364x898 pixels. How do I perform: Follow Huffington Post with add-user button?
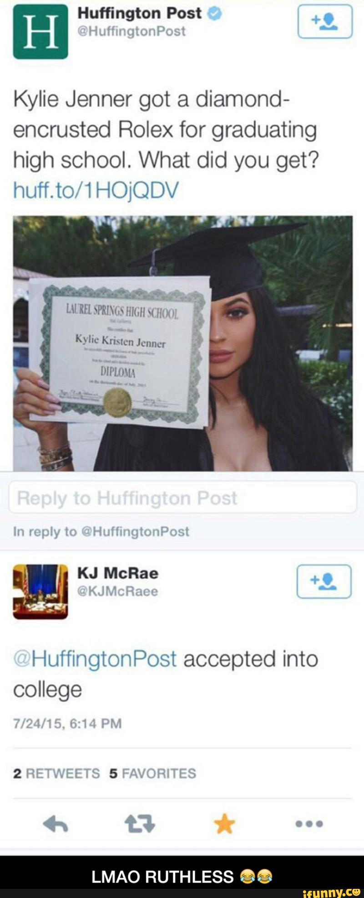coord(325,21)
